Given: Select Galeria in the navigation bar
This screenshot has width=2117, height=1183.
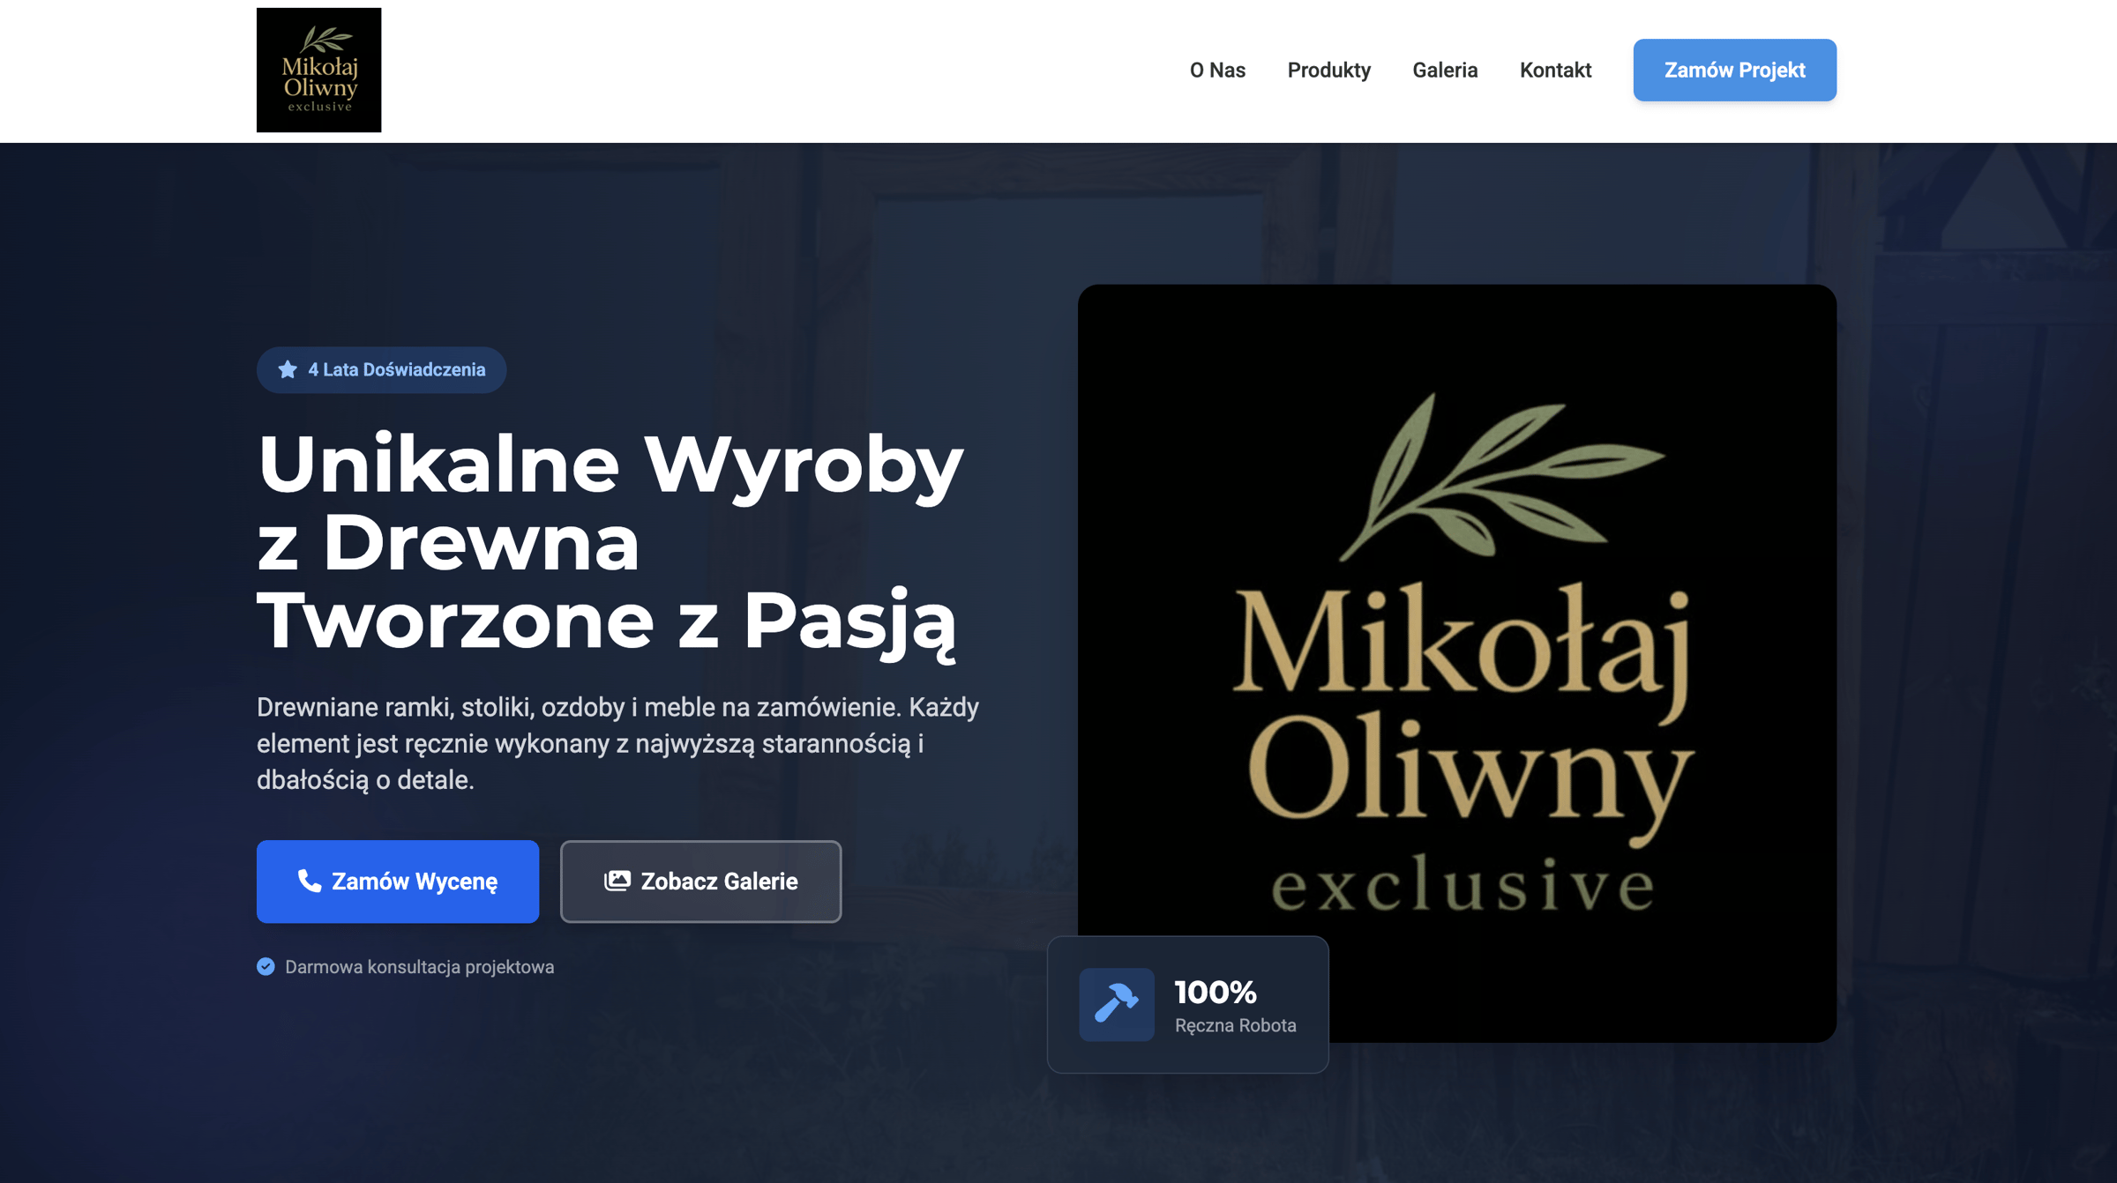Looking at the screenshot, I should tap(1446, 70).
